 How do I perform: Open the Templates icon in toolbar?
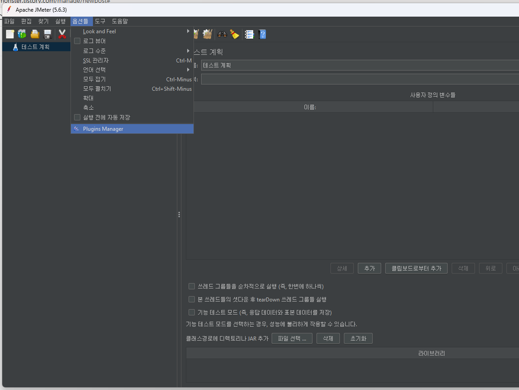coord(22,34)
